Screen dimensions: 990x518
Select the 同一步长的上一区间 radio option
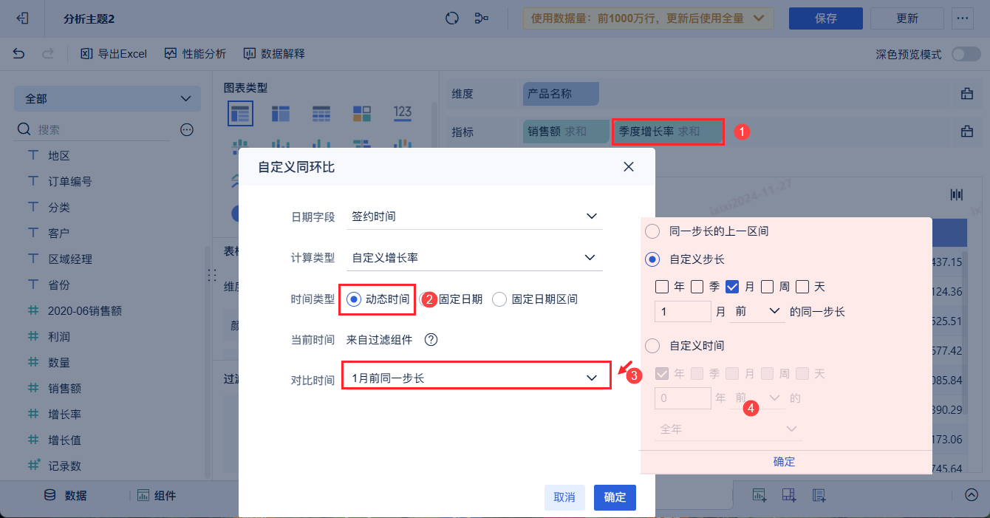[652, 231]
